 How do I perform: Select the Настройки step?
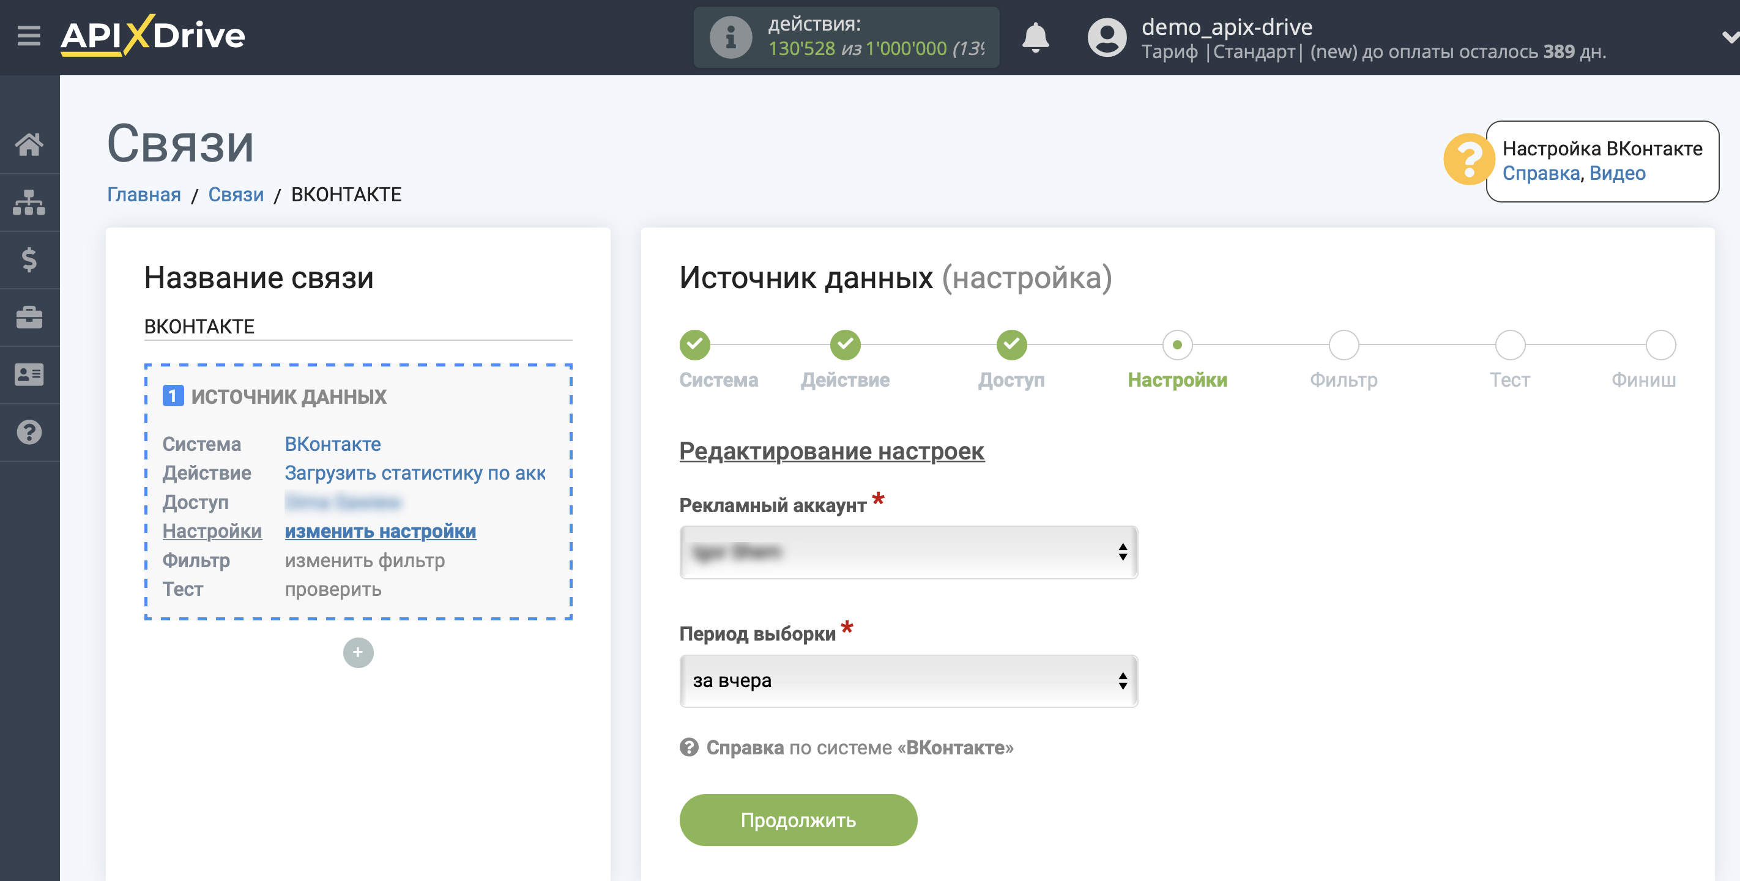pos(1177,380)
